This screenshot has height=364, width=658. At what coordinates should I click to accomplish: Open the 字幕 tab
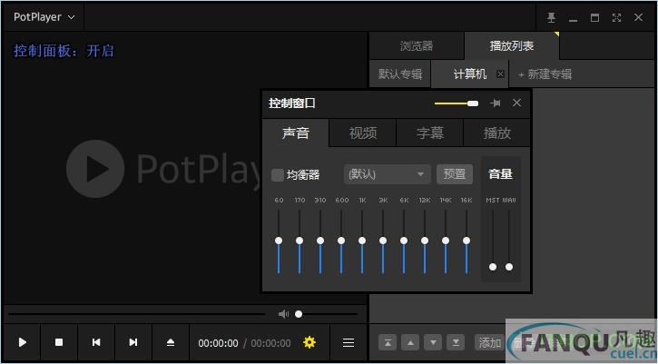(430, 133)
